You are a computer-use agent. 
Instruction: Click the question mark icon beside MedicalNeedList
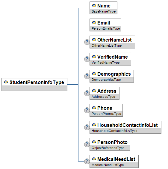[87, 161]
